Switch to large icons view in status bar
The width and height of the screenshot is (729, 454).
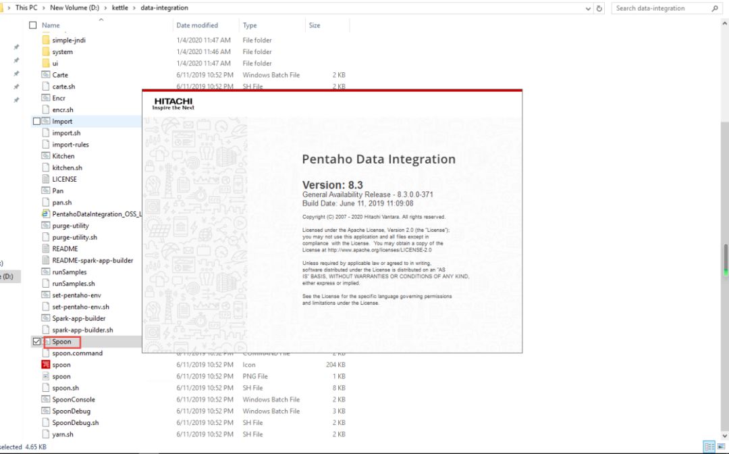pos(721,447)
